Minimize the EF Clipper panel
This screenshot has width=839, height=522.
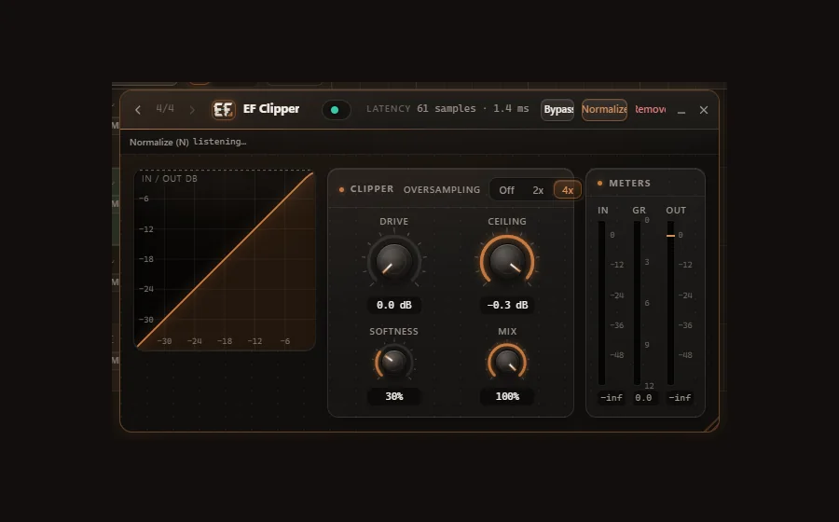click(681, 110)
